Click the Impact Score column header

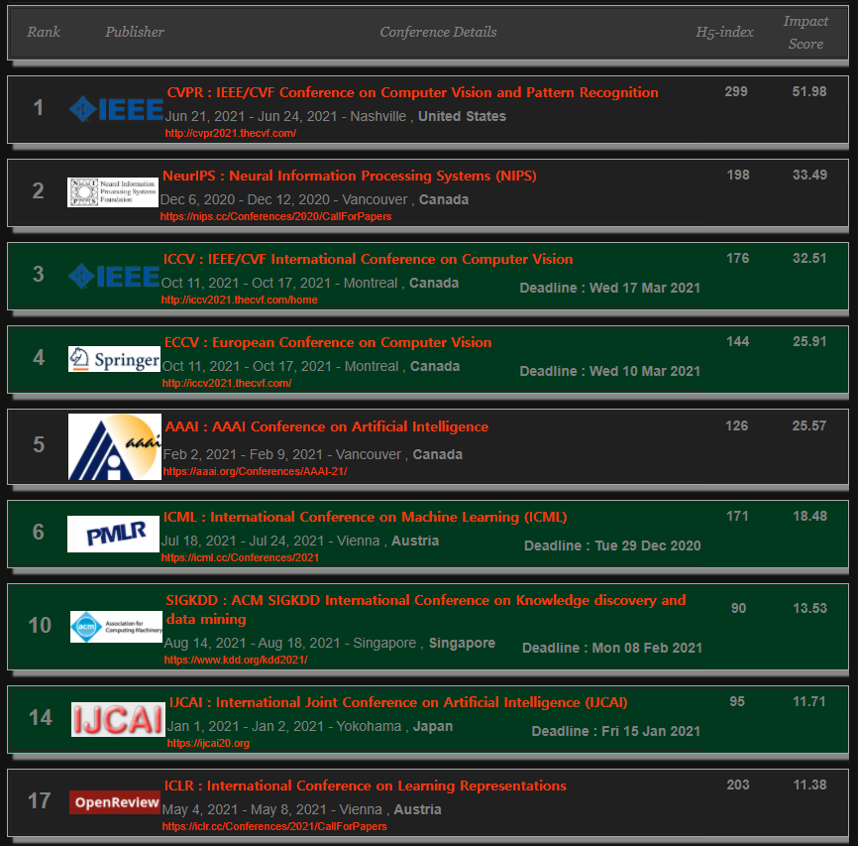[805, 33]
